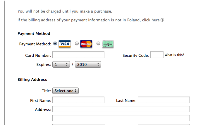
Task: Open the Title 'Select one' dropdown
Action: tap(66, 91)
